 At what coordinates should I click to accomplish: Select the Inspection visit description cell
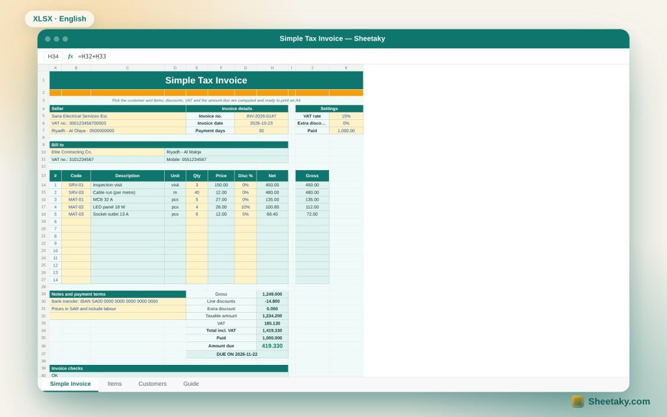(x=127, y=185)
